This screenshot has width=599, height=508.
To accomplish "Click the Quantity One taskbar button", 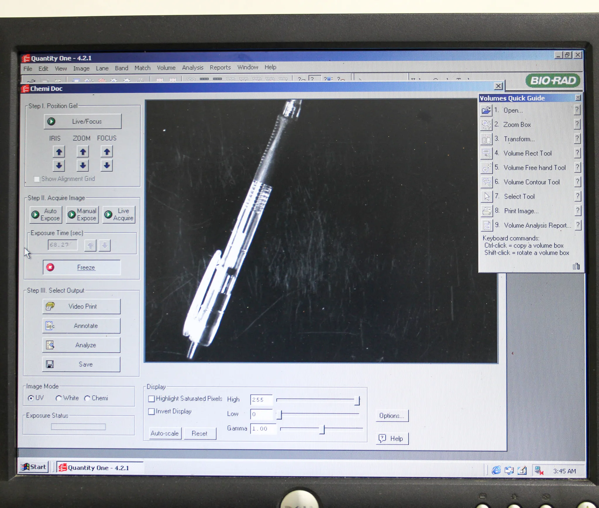I will [x=99, y=468].
